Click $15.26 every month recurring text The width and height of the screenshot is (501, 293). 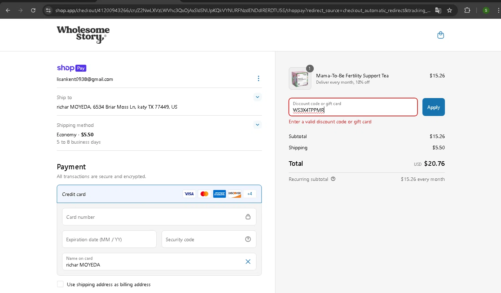point(423,179)
